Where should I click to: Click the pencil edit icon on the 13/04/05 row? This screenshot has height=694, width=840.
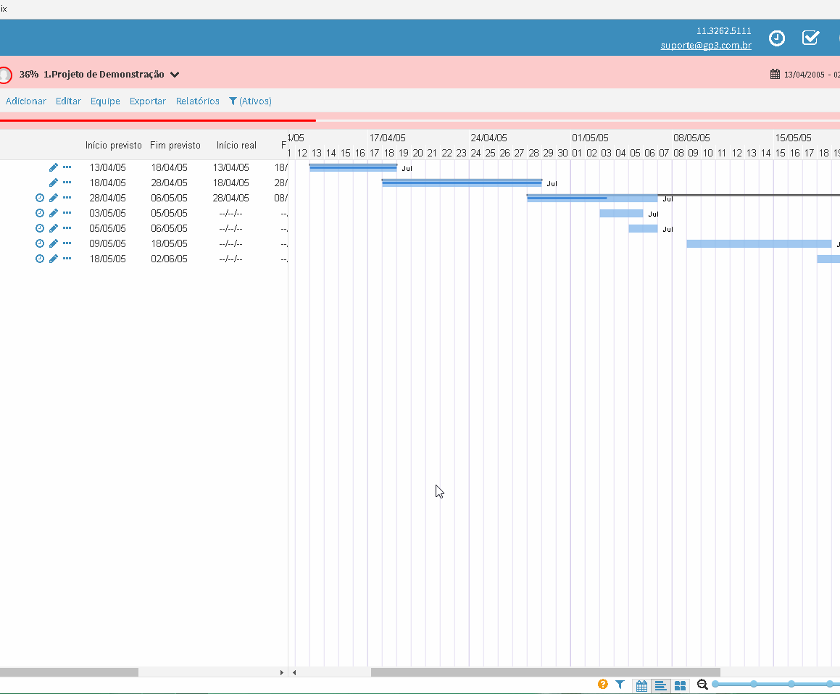click(54, 167)
